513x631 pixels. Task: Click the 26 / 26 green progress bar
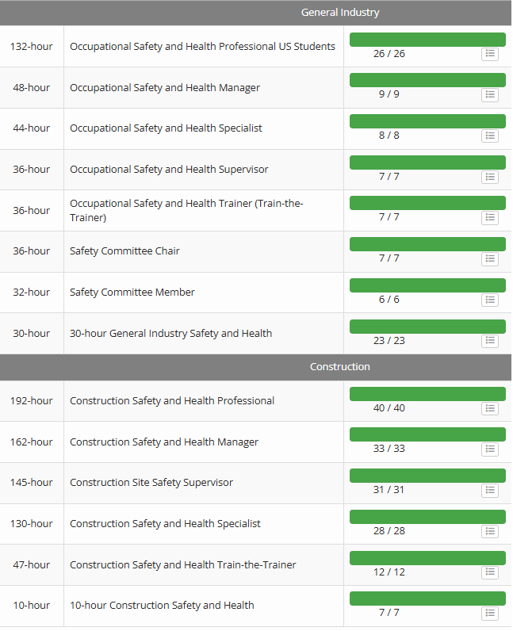[x=427, y=40]
